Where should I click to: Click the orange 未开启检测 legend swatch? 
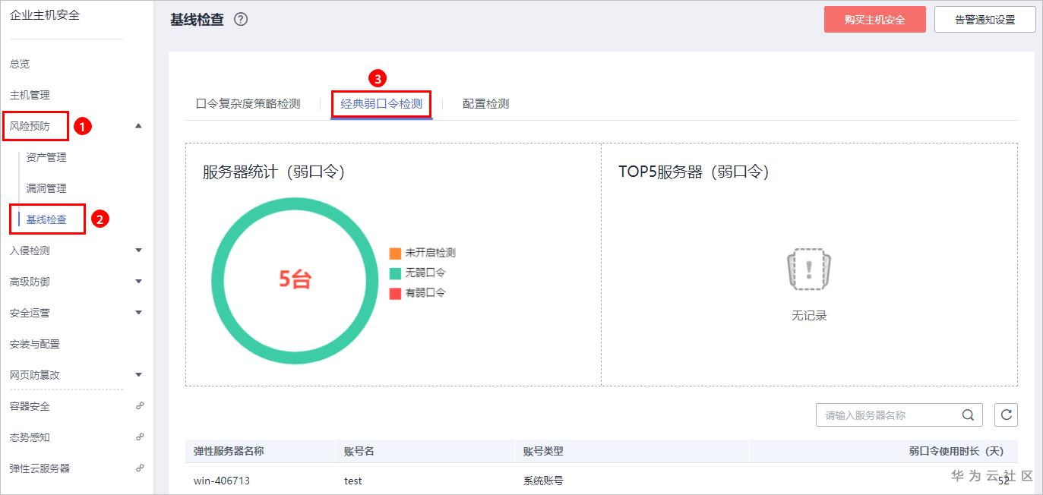coord(395,254)
